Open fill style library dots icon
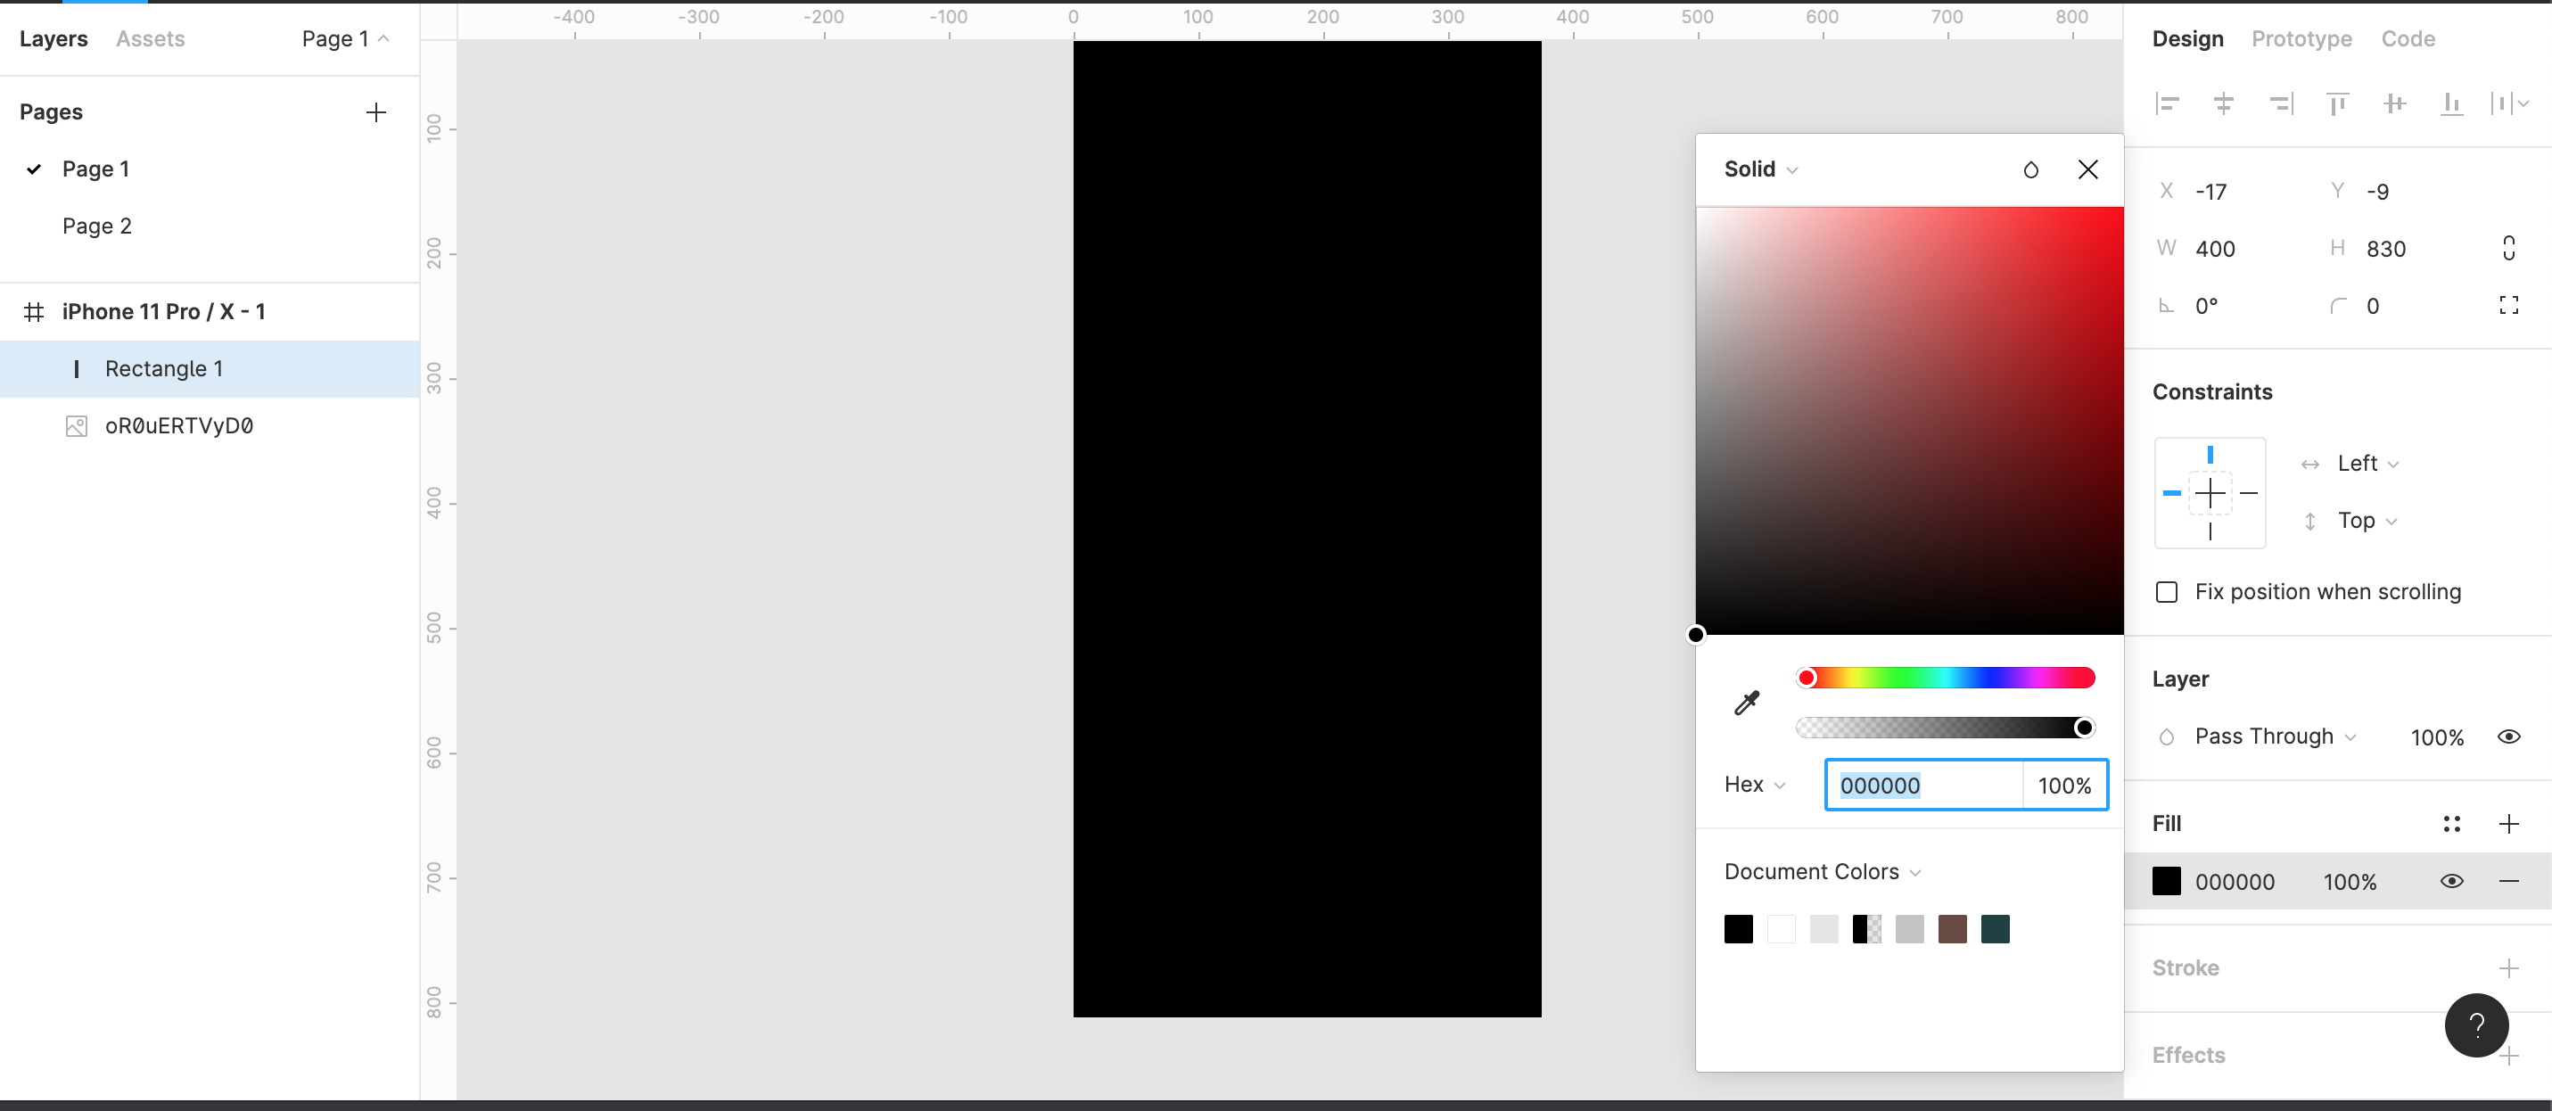 (2451, 824)
